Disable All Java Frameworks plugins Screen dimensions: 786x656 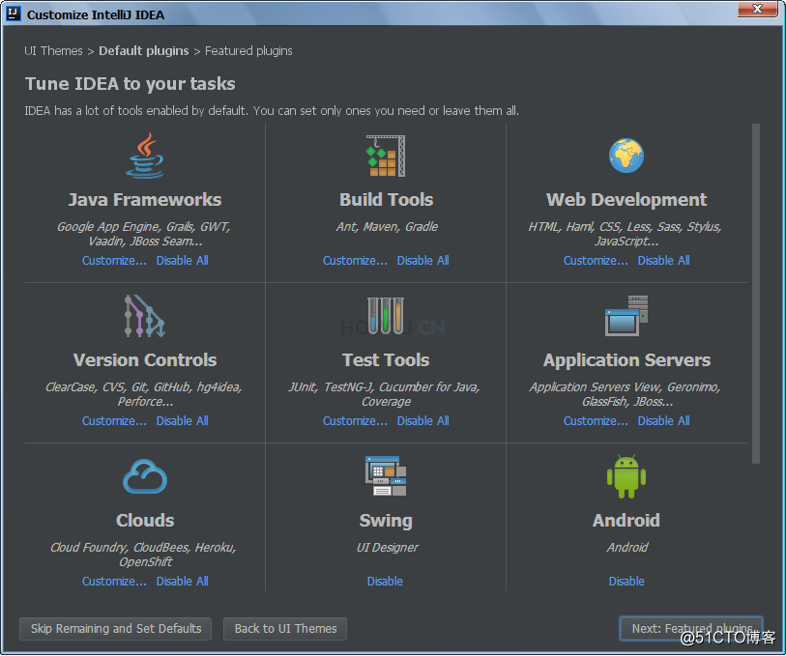(x=183, y=261)
